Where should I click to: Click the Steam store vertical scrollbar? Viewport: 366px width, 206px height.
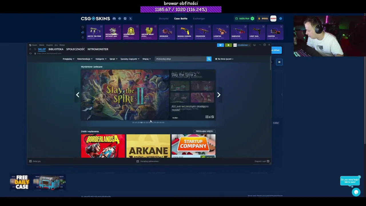270,63
